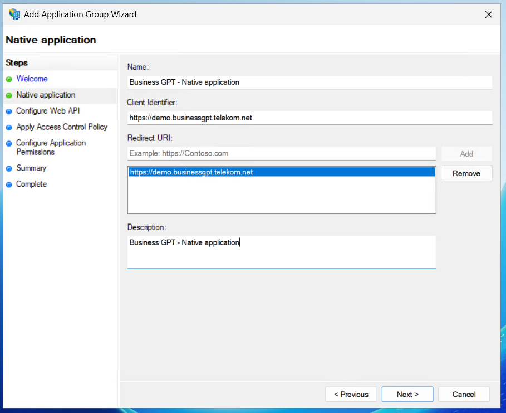Select the Summary step
This screenshot has height=413, width=506.
[x=31, y=168]
